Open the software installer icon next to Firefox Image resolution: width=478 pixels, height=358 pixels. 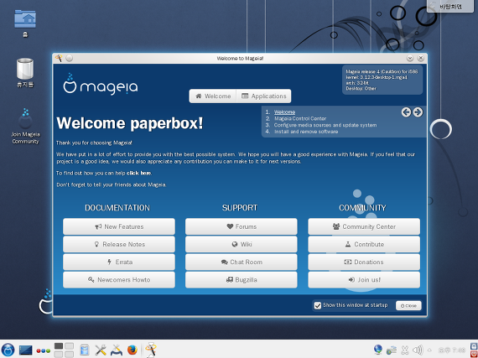point(117,350)
